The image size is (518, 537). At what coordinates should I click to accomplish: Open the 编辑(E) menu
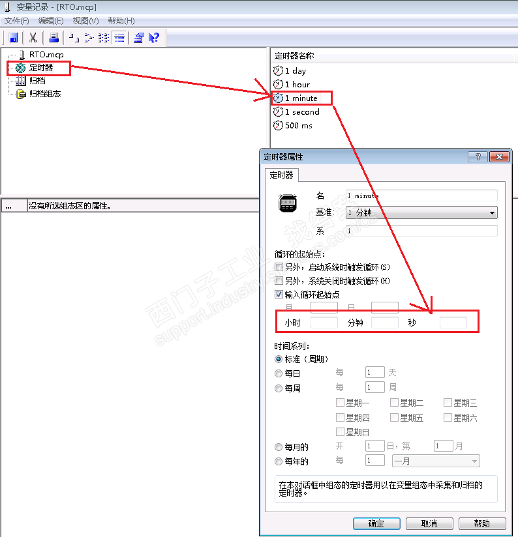(x=51, y=21)
